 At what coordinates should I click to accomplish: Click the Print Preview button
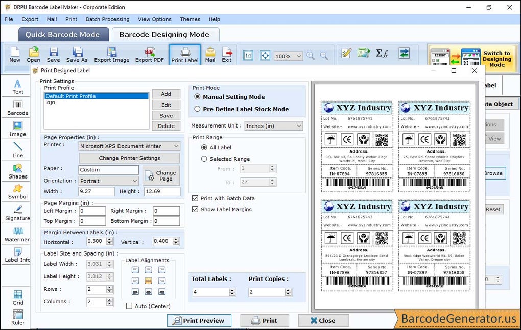(199, 320)
